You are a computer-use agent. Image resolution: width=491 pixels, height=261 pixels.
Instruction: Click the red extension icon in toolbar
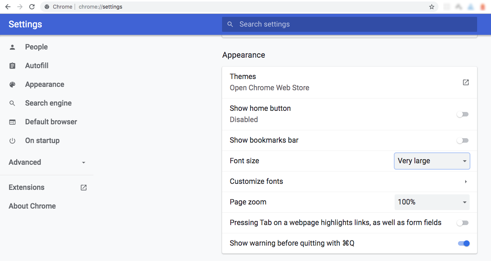(x=483, y=7)
